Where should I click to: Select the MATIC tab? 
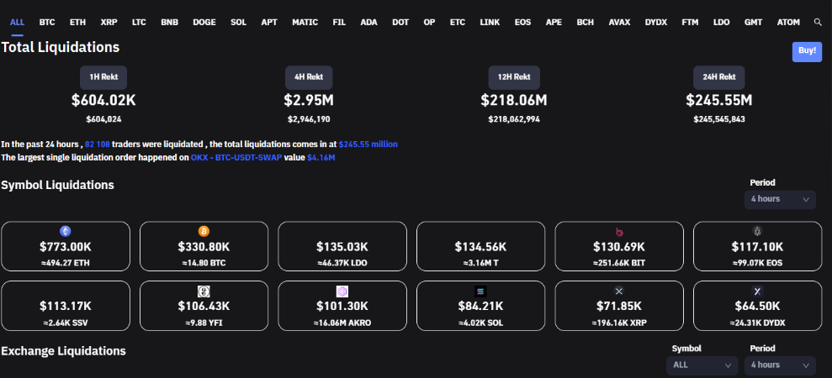305,22
